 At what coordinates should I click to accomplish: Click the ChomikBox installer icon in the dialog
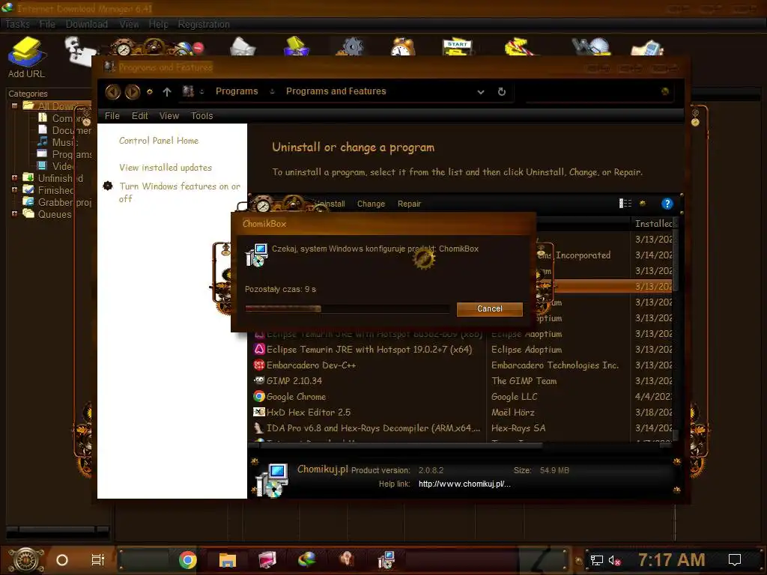[257, 255]
